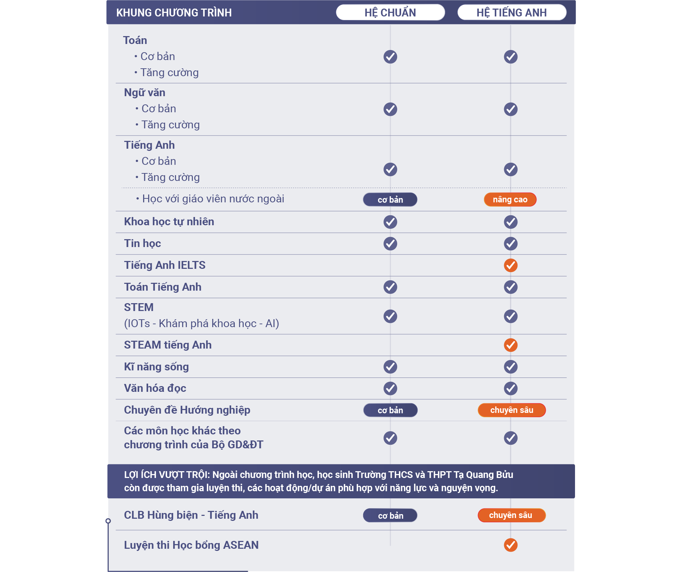Click the orange checkmark for Tiếng Anh IELTS

[511, 265]
